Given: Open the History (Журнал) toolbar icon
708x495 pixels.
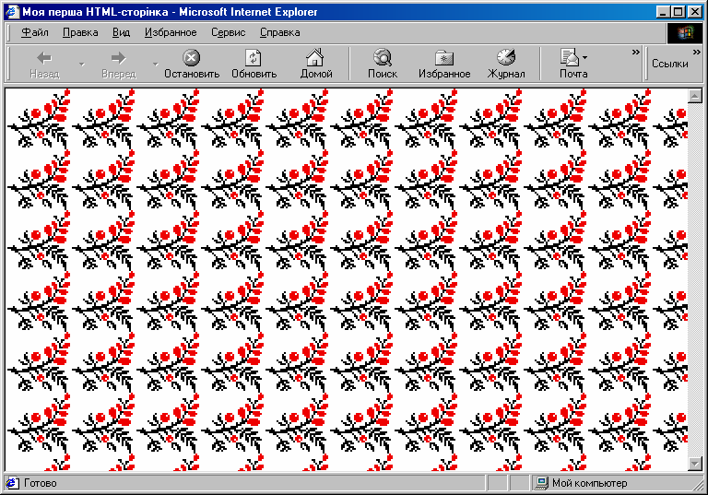Looking at the screenshot, I should (506, 58).
